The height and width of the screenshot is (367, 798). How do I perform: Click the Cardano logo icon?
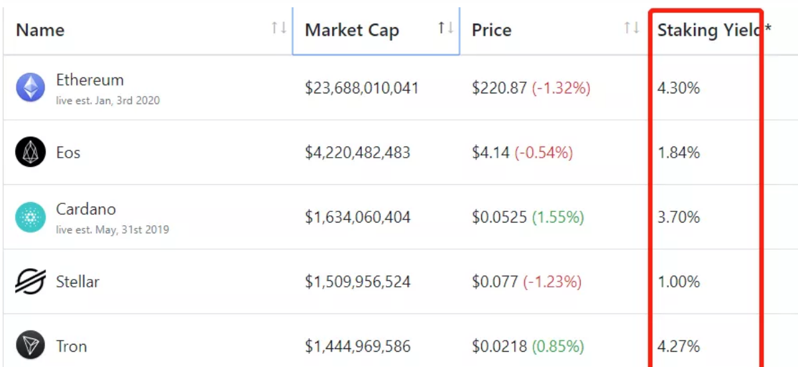[x=30, y=217]
